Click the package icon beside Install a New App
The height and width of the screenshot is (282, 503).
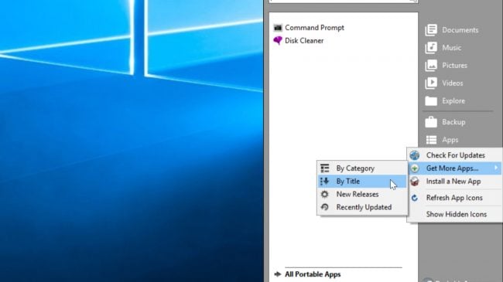(x=415, y=182)
